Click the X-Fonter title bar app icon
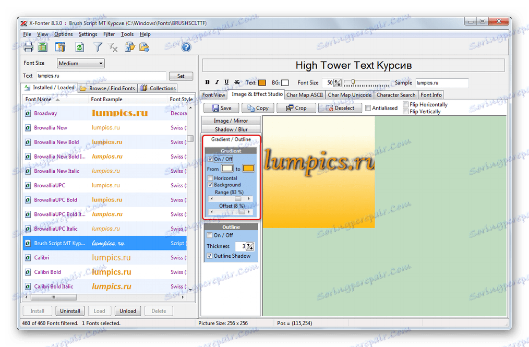 point(23,23)
